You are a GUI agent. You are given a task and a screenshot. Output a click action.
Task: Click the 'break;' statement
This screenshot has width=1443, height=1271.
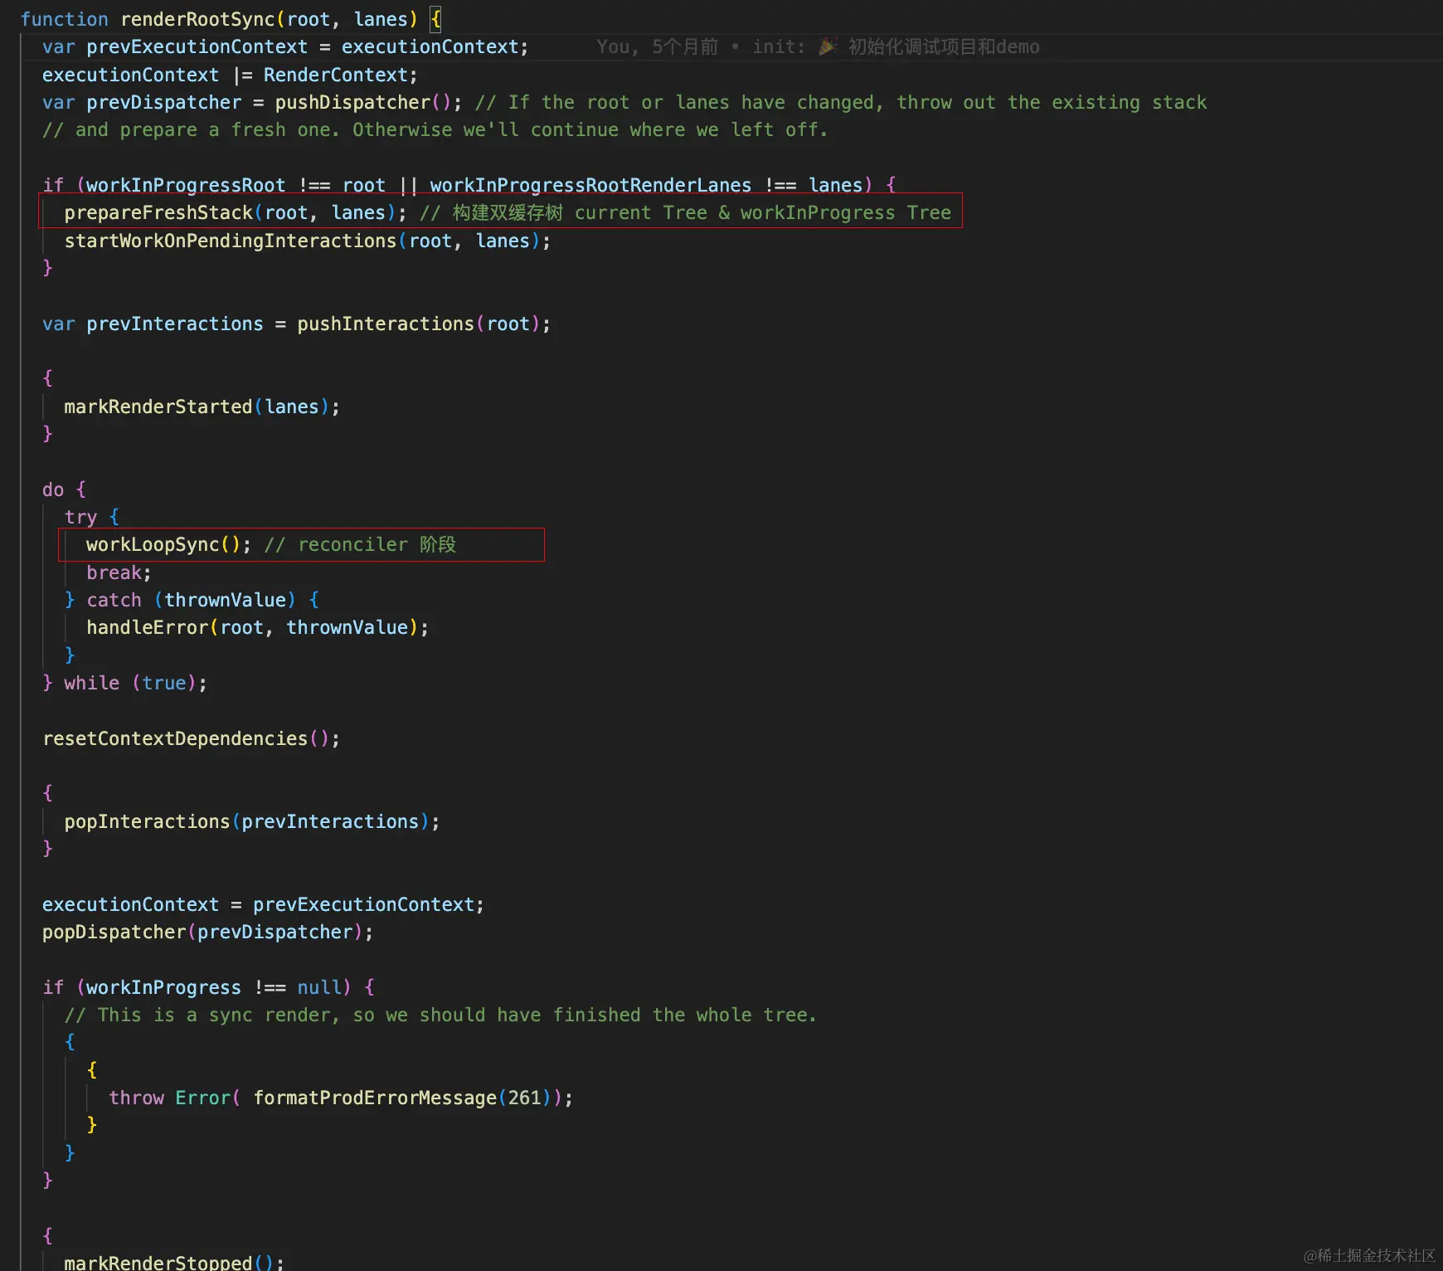click(119, 572)
